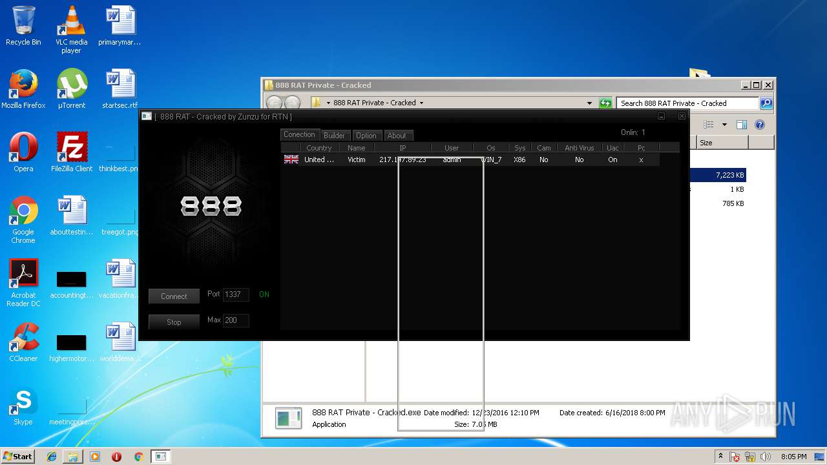Switch to the Conection tab
827x465 pixels.
[x=299, y=134]
